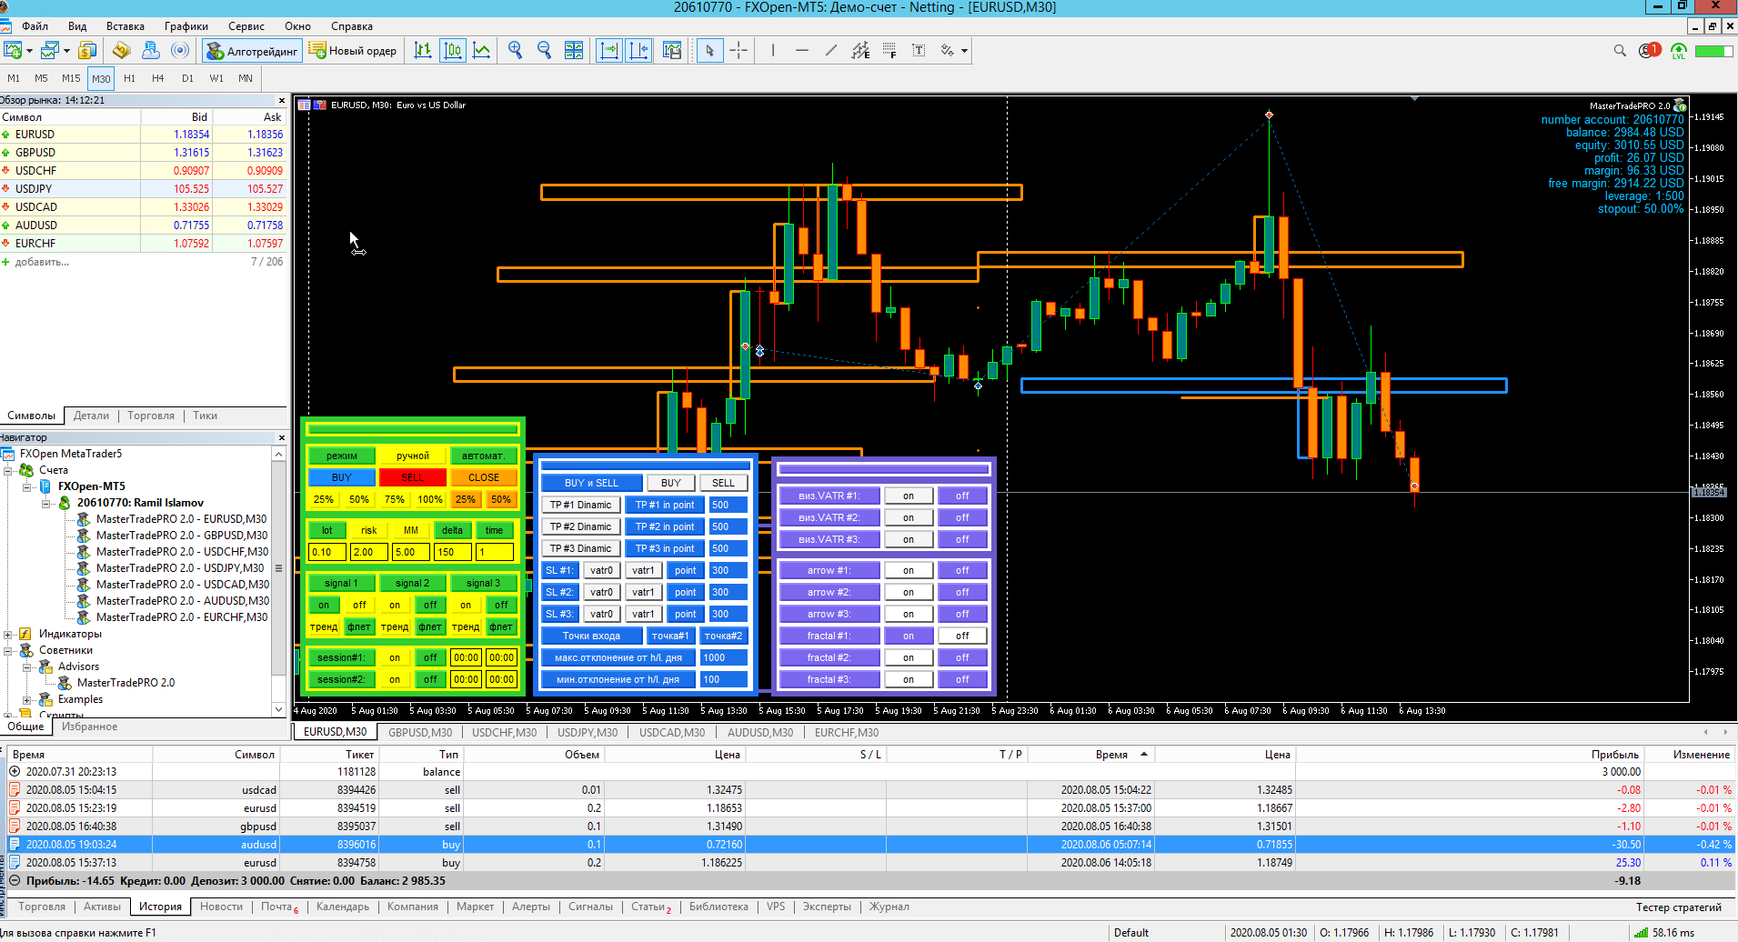The height and width of the screenshot is (942, 1738).
Task: Turn session#1 off in the panel
Action: point(430,657)
